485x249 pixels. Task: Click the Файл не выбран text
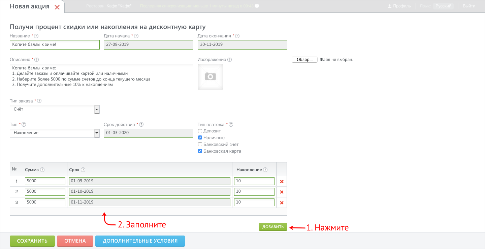[336, 60]
